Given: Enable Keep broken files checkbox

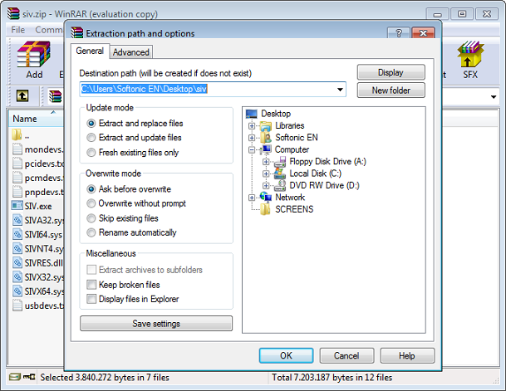Looking at the screenshot, I should (91, 285).
